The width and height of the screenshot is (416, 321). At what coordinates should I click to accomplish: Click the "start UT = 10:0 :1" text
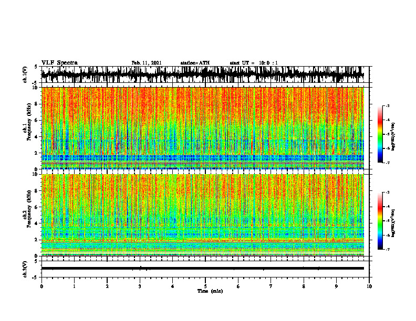click(x=254, y=63)
